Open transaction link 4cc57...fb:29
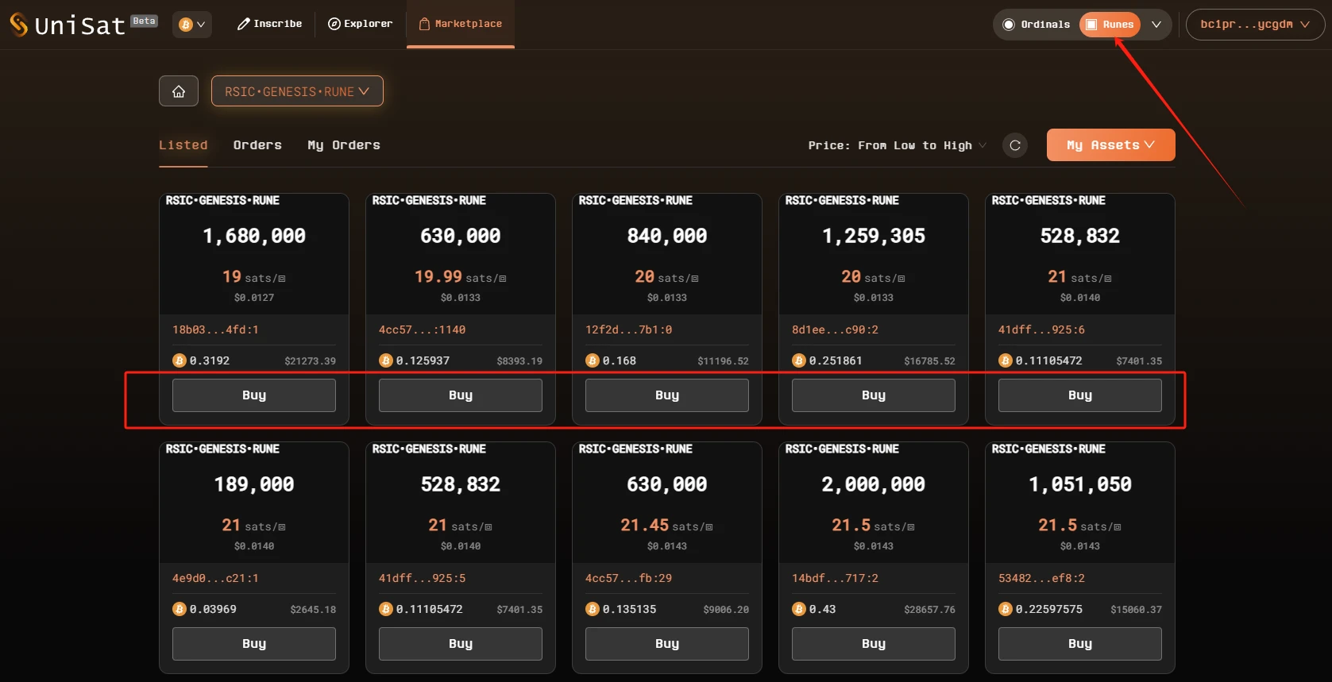The height and width of the screenshot is (682, 1332). [x=628, y=578]
